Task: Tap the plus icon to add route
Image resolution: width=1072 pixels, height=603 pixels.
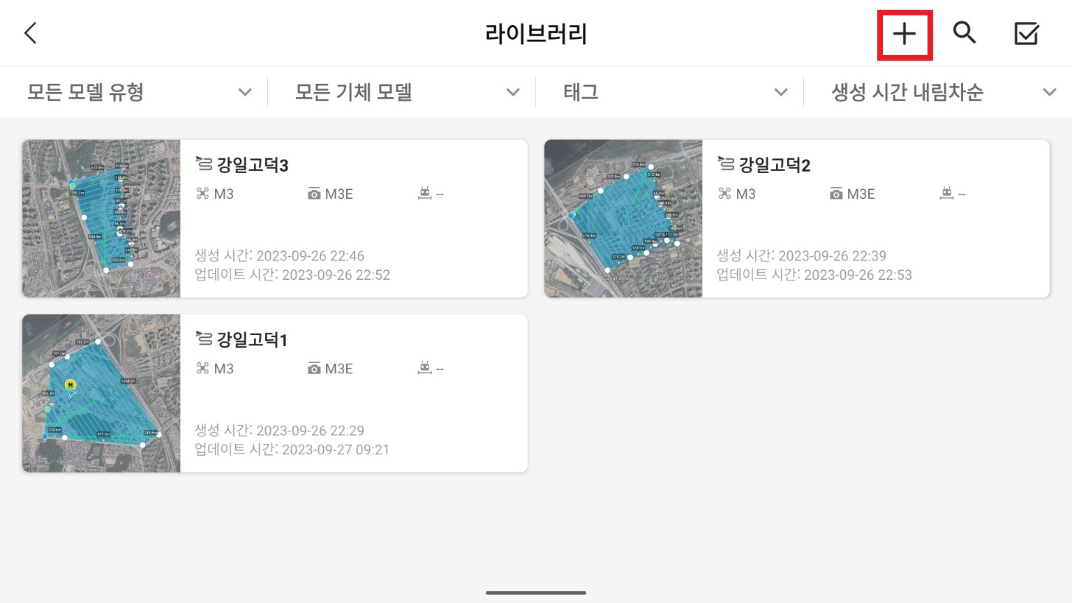Action: tap(904, 33)
